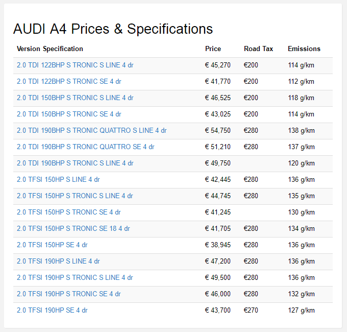The width and height of the screenshot is (347, 332).
Task: Select 2.0 TFSI 190HP S TRONIC SE link
Action: pos(68,294)
